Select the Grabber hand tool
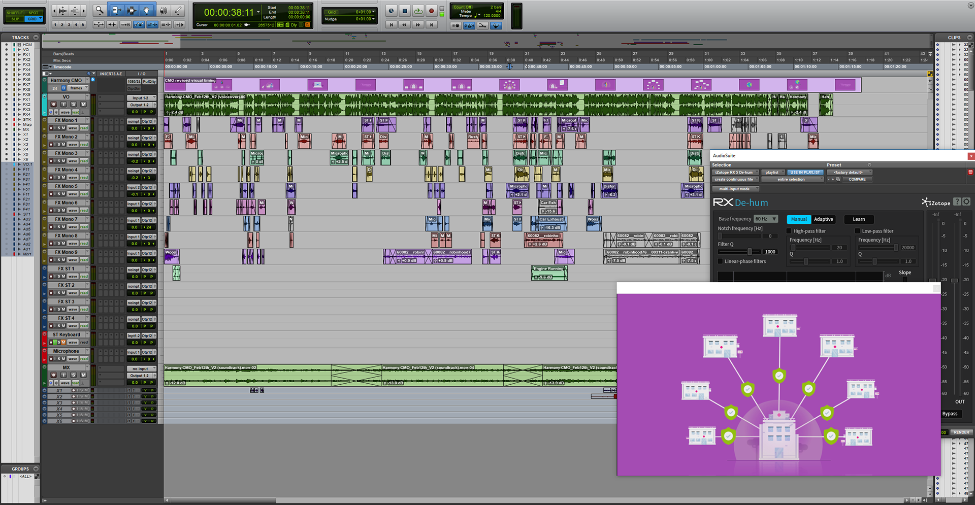The image size is (975, 505). point(147,10)
